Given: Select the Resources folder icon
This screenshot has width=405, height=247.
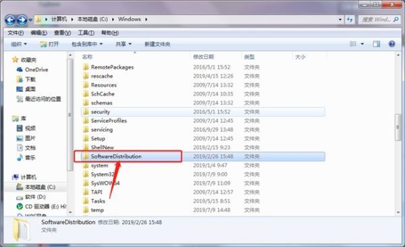Looking at the screenshot, I should pyautogui.click(x=86, y=85).
